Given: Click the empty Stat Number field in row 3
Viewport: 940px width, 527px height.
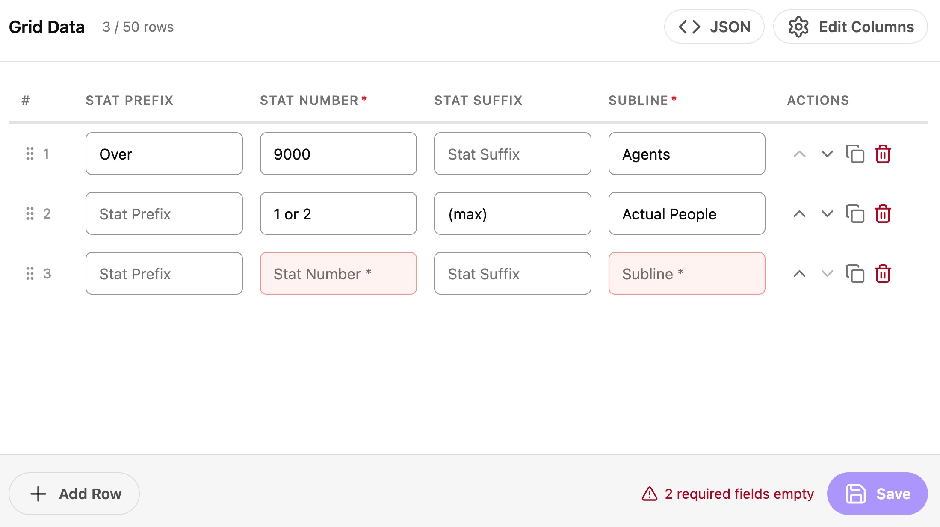Looking at the screenshot, I should pos(338,274).
